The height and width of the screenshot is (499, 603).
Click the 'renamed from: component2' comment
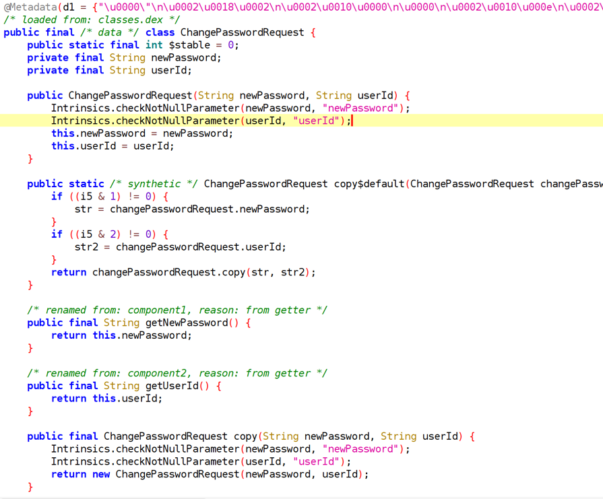pos(177,373)
